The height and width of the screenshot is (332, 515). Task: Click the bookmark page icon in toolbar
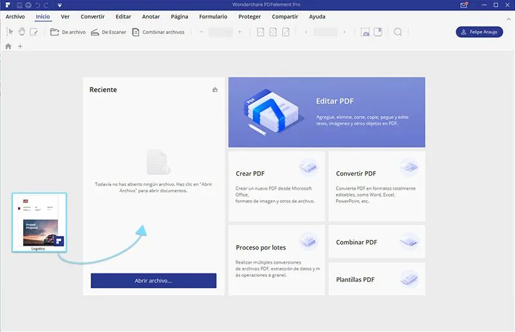click(378, 32)
